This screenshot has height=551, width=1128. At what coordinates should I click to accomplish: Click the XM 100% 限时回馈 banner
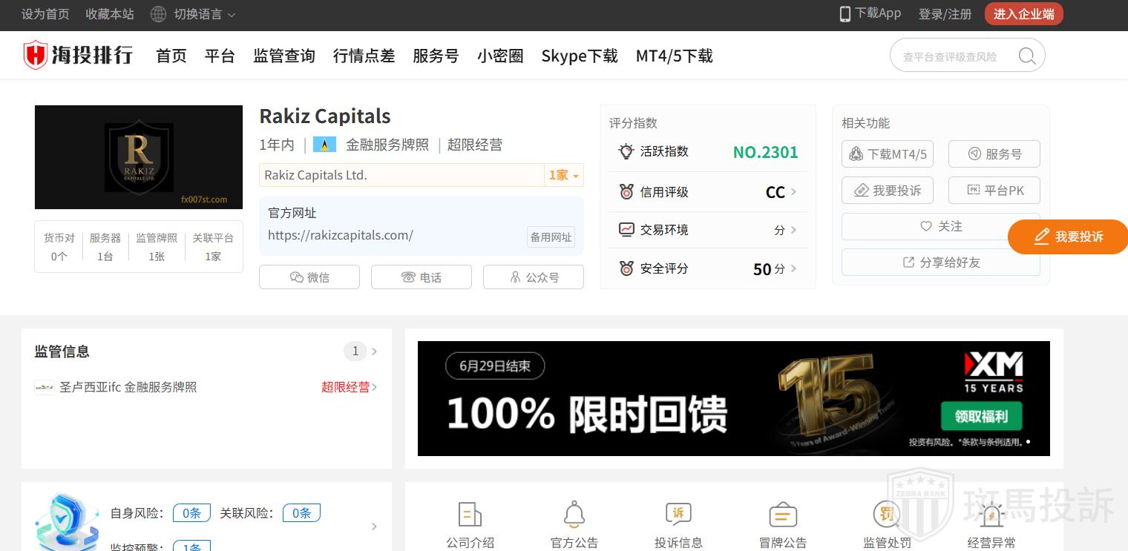click(x=733, y=398)
